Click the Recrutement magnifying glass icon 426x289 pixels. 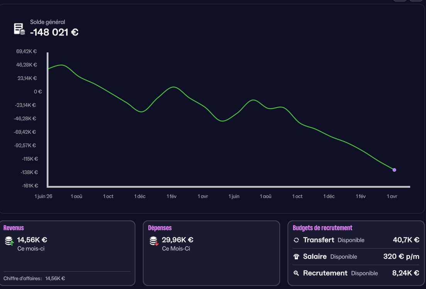[296, 273]
